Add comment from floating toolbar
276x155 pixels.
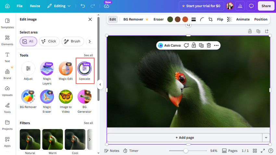point(186,45)
